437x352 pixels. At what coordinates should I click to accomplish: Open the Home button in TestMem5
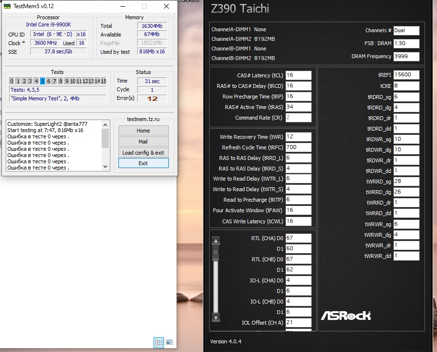(x=143, y=131)
